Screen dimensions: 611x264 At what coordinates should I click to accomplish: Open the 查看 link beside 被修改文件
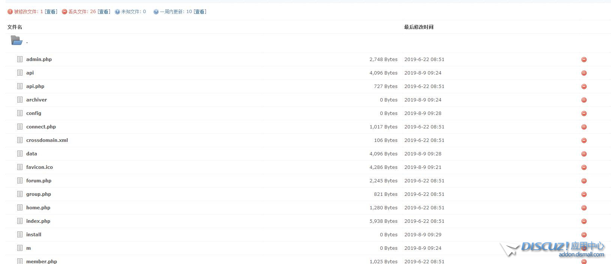click(x=51, y=12)
